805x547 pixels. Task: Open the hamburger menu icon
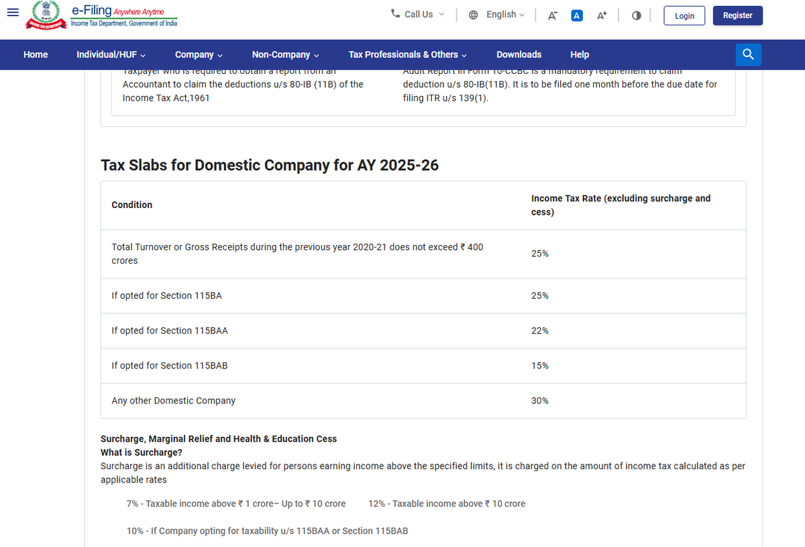[x=13, y=13]
